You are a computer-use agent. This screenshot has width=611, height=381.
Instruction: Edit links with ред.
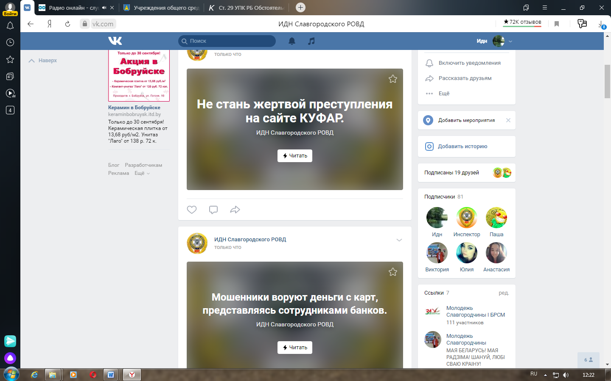504,293
